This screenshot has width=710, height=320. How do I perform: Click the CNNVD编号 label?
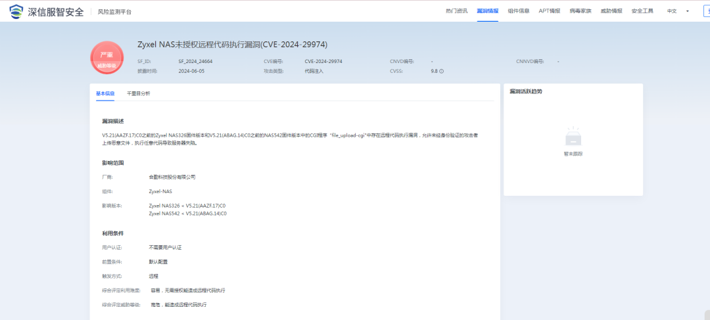point(530,61)
